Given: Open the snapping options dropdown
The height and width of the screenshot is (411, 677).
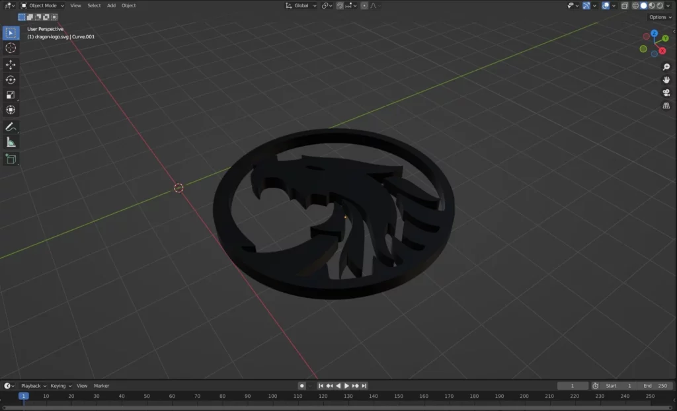Looking at the screenshot, I should pos(351,5).
